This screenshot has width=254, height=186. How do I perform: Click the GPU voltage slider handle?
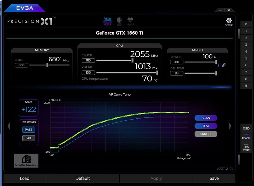tap(157, 73)
